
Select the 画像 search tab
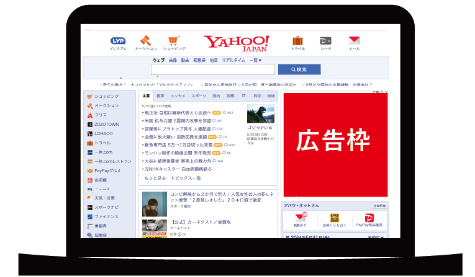click(x=173, y=61)
